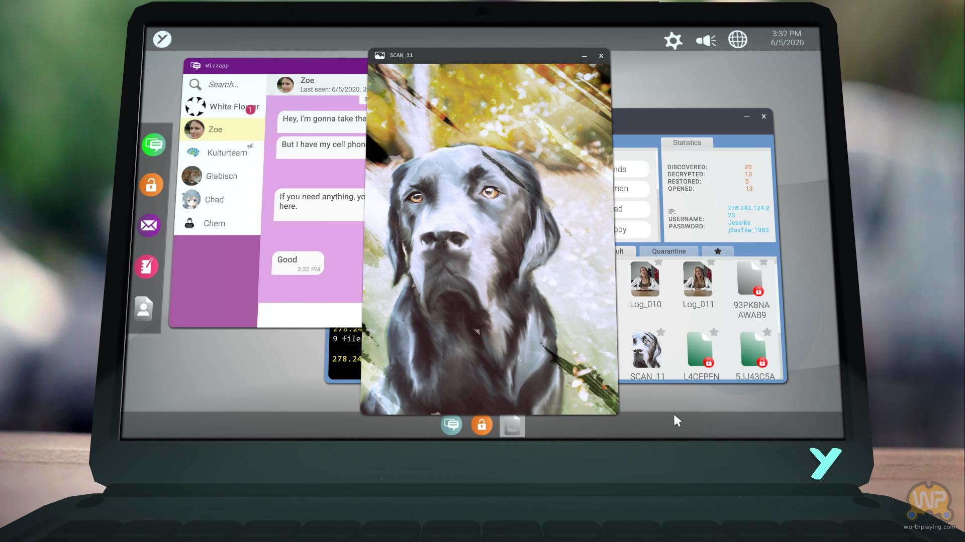Open the pink notes app icon
965x542 pixels.
[146, 266]
